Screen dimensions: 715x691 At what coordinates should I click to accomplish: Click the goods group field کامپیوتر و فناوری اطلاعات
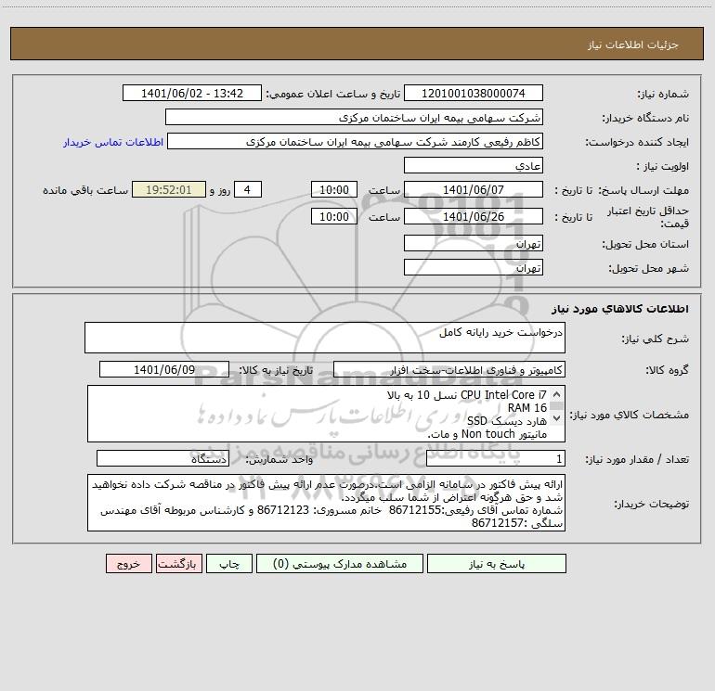coord(449,369)
